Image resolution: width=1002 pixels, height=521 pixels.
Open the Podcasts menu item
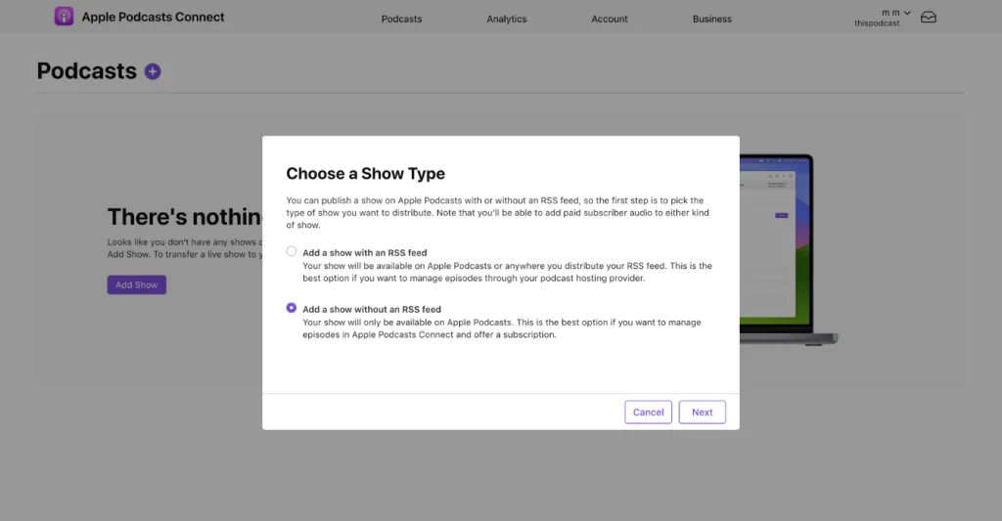pos(401,20)
